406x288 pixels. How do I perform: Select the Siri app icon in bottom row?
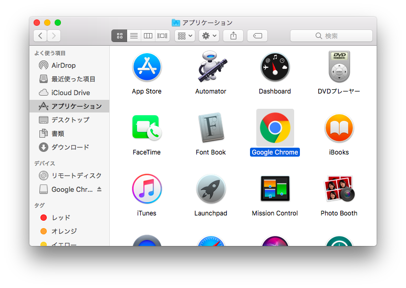pyautogui.click(x=275, y=241)
